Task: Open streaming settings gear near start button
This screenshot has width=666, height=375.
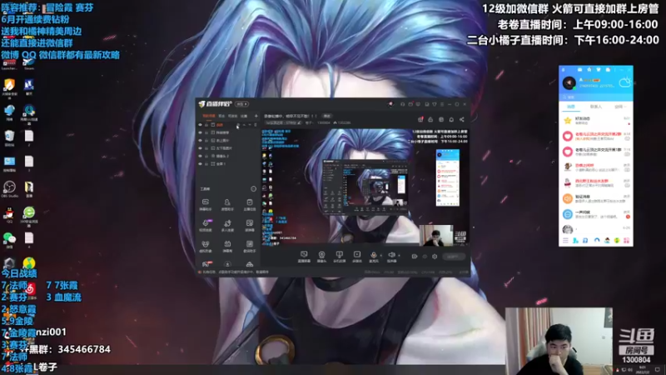Action: tap(435, 257)
